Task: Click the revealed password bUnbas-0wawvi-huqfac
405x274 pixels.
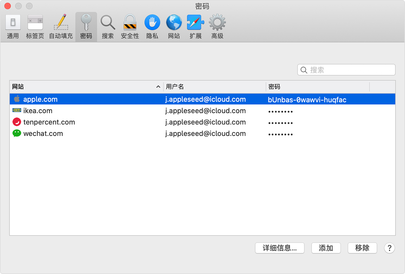Action: [307, 100]
